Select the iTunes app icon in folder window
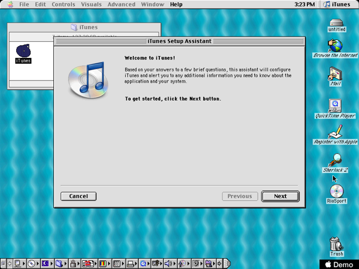Viewport: 359px width, 269px height. (x=23, y=54)
